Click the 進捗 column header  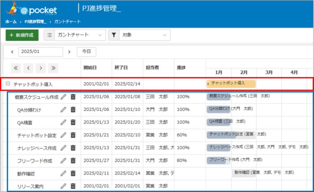[181, 68]
